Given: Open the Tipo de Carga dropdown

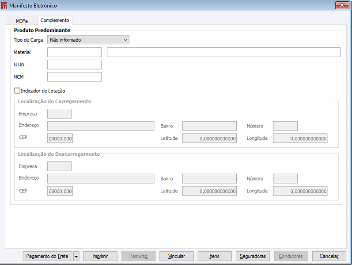Looking at the screenshot, I should (x=88, y=40).
